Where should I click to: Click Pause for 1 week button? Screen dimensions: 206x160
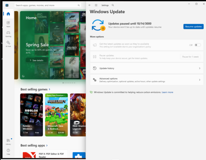[190, 57]
